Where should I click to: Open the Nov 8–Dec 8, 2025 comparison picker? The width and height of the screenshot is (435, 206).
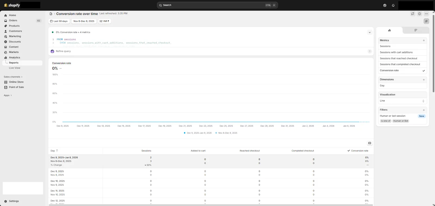84,21
